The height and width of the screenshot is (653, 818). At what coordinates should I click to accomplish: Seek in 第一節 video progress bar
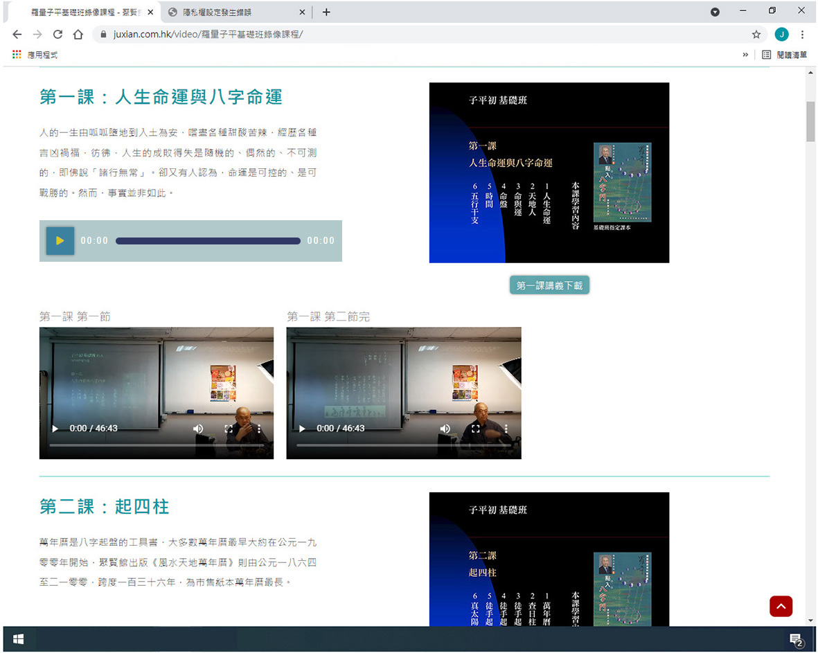157,445
